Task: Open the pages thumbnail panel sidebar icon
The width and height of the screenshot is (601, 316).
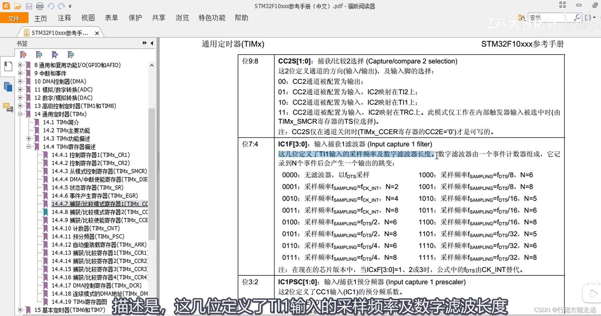Action: (8, 87)
